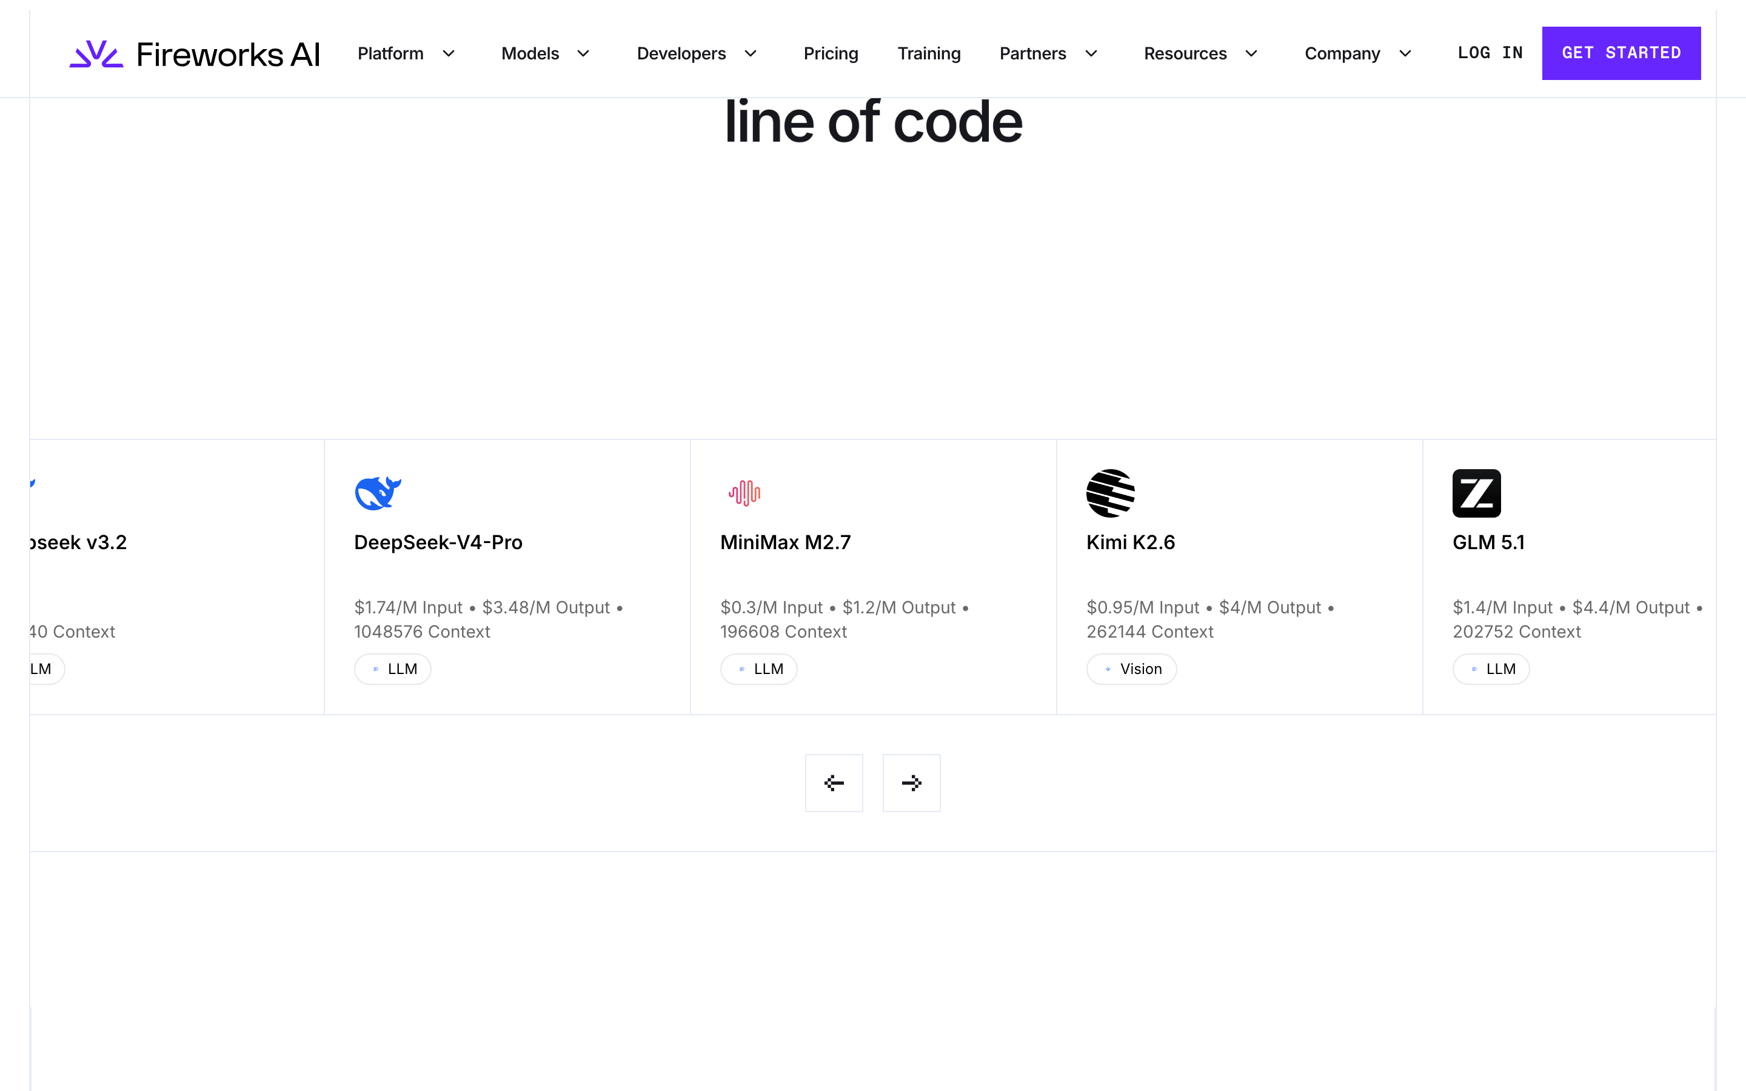Viewport: 1746px width, 1091px height.
Task: Click the GET STARTED button
Action: click(x=1621, y=53)
